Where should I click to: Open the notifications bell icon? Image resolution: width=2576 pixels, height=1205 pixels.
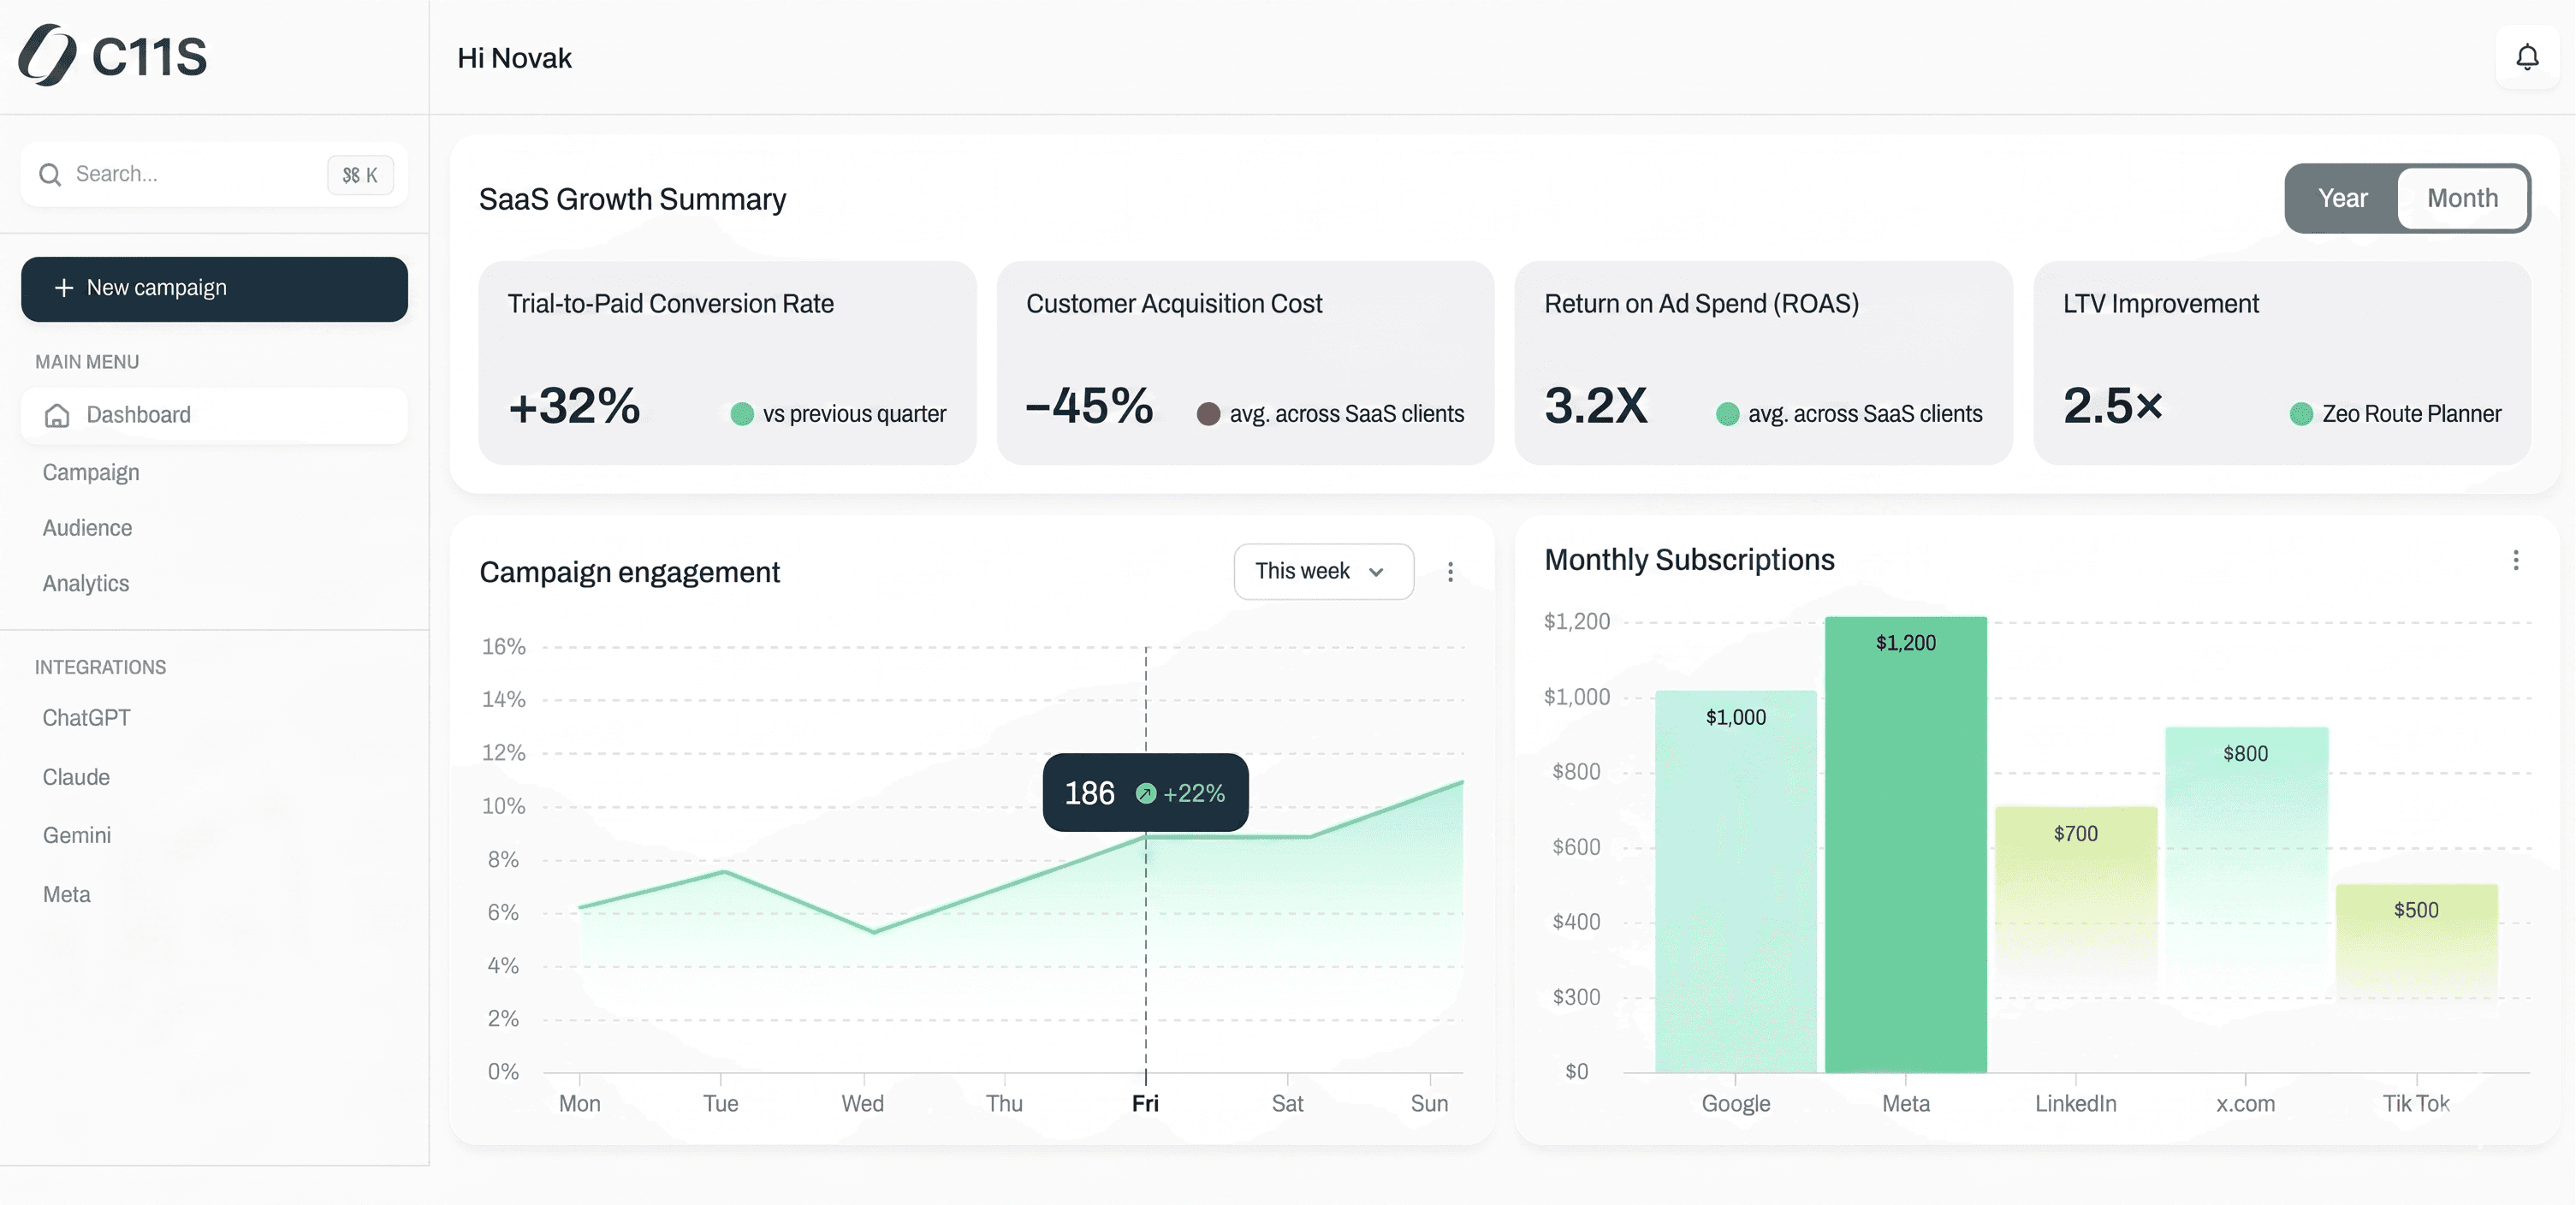pos(2526,57)
